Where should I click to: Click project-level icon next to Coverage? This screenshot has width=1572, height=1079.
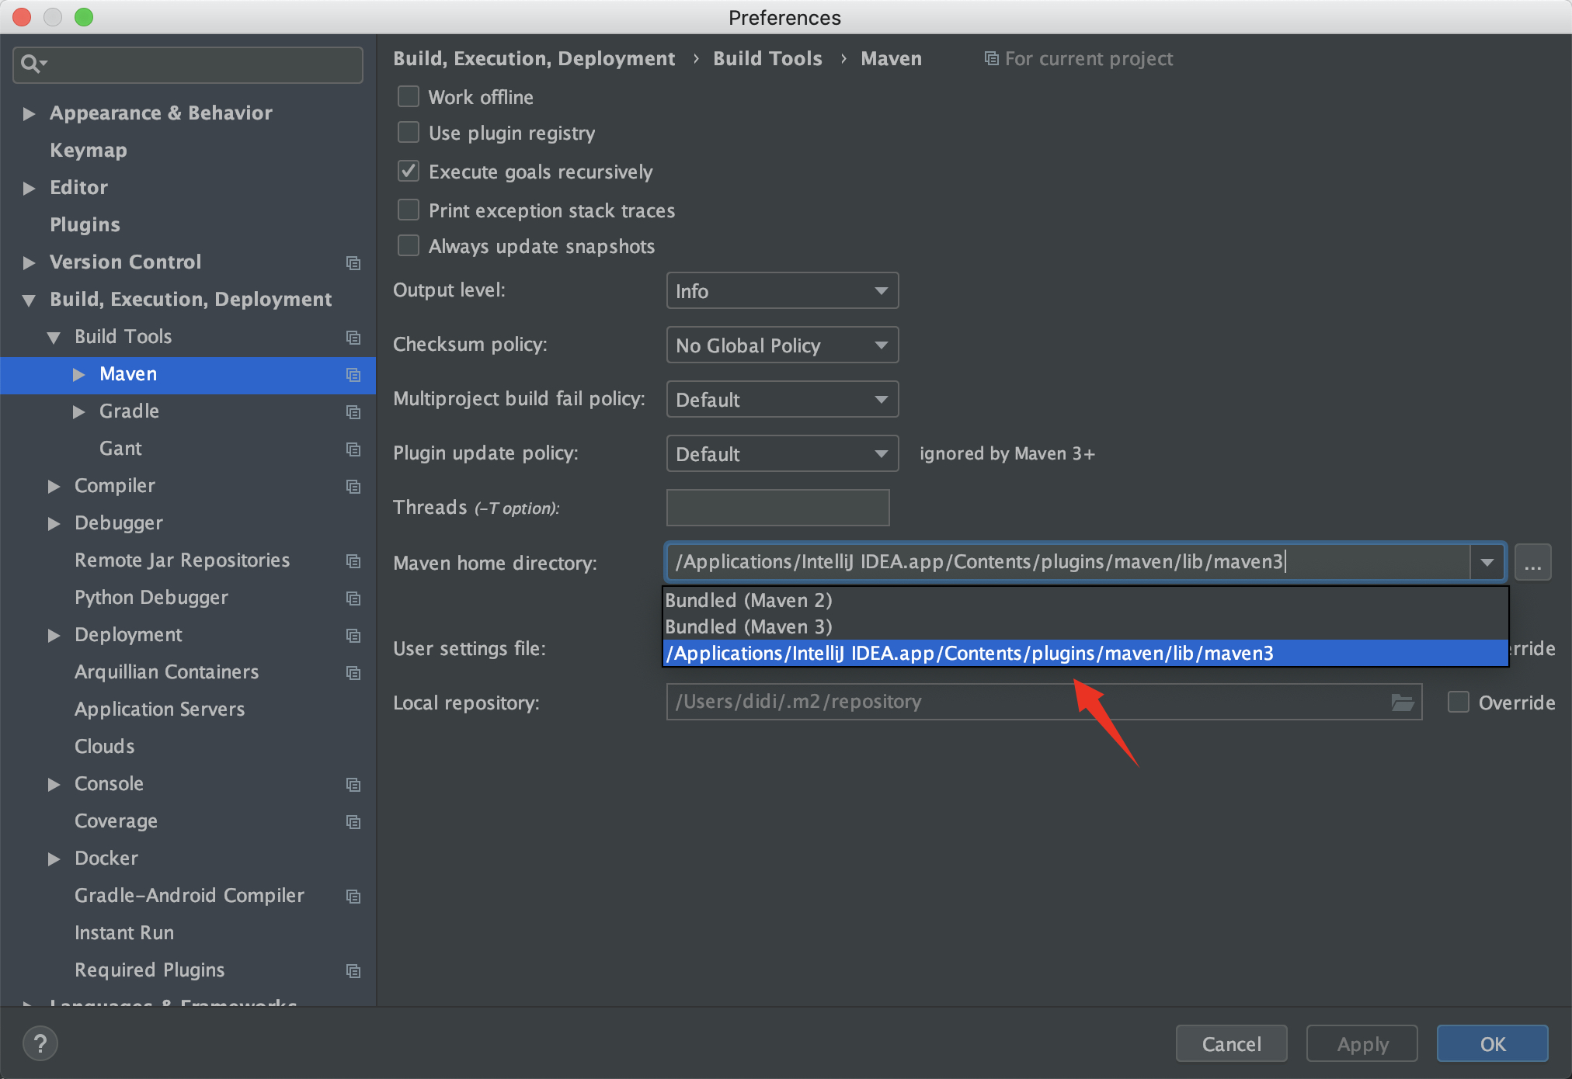click(353, 822)
